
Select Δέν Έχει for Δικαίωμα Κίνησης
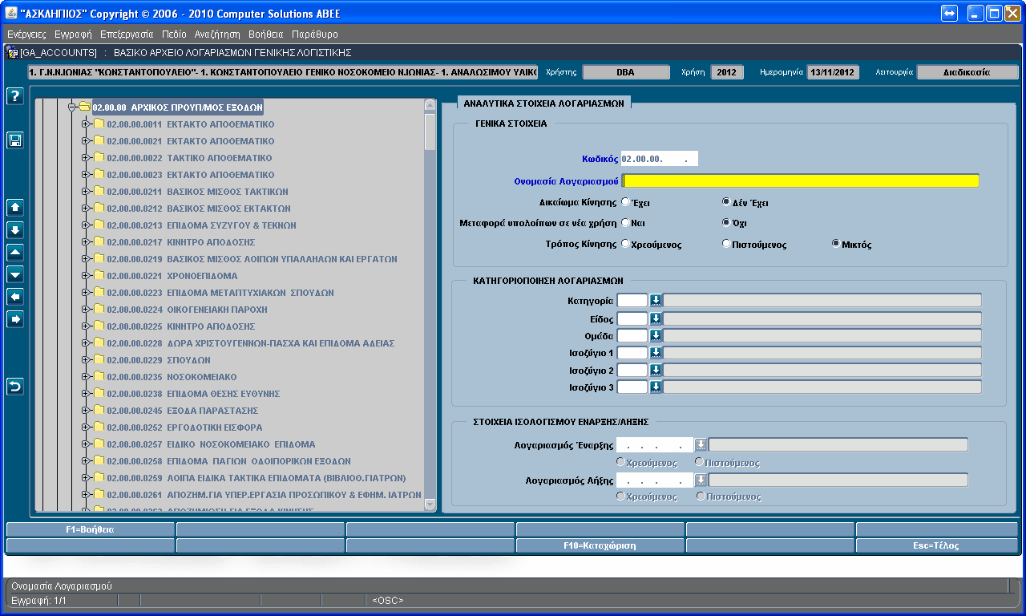[726, 203]
